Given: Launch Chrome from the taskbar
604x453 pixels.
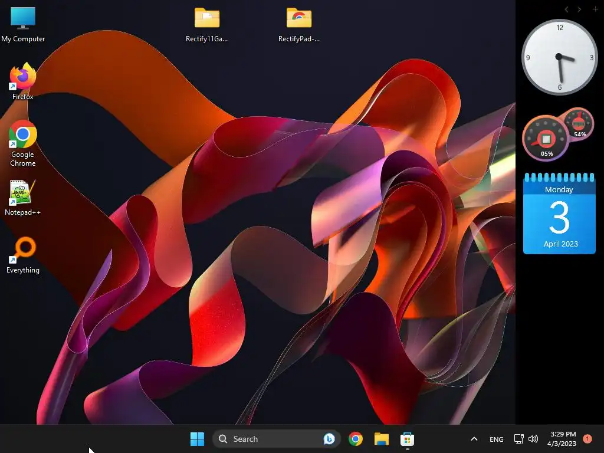Looking at the screenshot, I should coord(356,439).
